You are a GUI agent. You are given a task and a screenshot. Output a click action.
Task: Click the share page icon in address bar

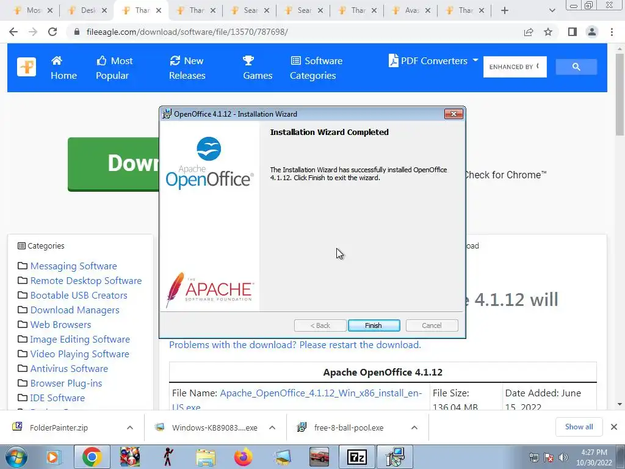[529, 32]
